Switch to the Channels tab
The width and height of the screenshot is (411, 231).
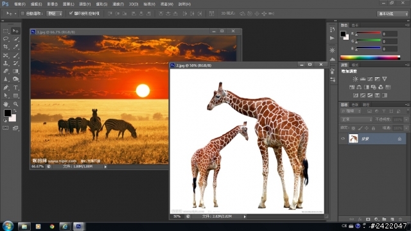coord(355,105)
